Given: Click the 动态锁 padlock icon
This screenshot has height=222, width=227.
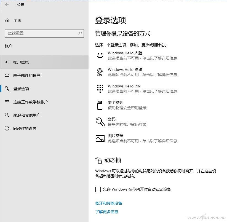Looking at the screenshot, I should [x=99, y=160].
